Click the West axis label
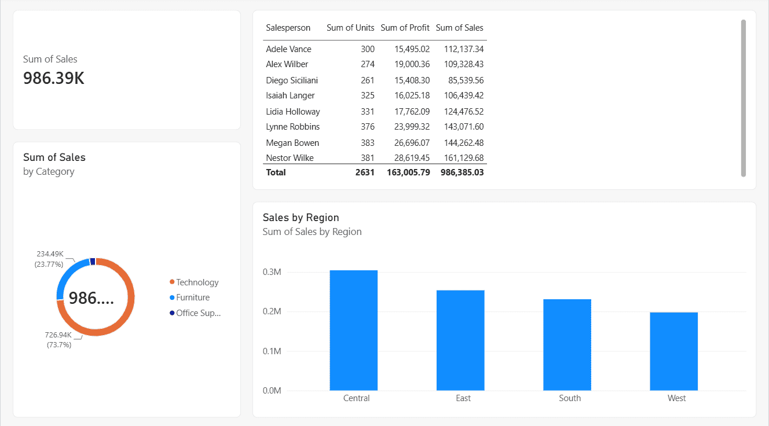This screenshot has height=426, width=769. point(676,398)
